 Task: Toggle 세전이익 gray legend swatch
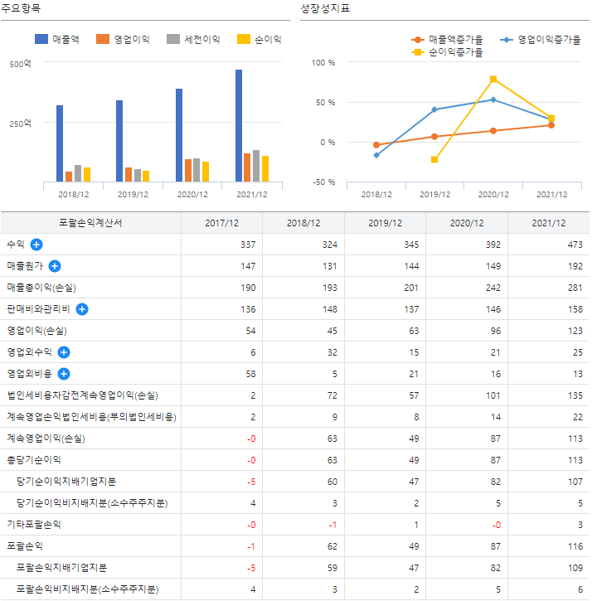point(173,39)
